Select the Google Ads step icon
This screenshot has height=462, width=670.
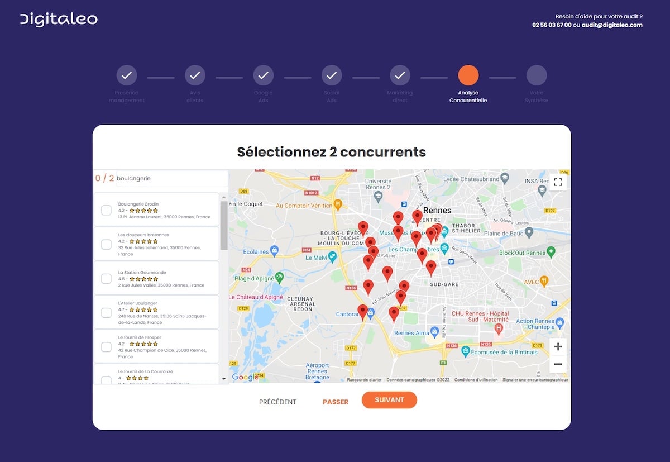263,75
